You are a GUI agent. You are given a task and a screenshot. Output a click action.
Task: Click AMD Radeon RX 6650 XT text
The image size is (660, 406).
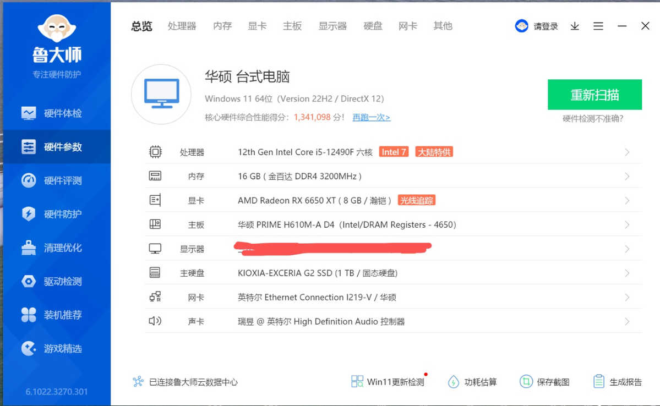(x=314, y=200)
